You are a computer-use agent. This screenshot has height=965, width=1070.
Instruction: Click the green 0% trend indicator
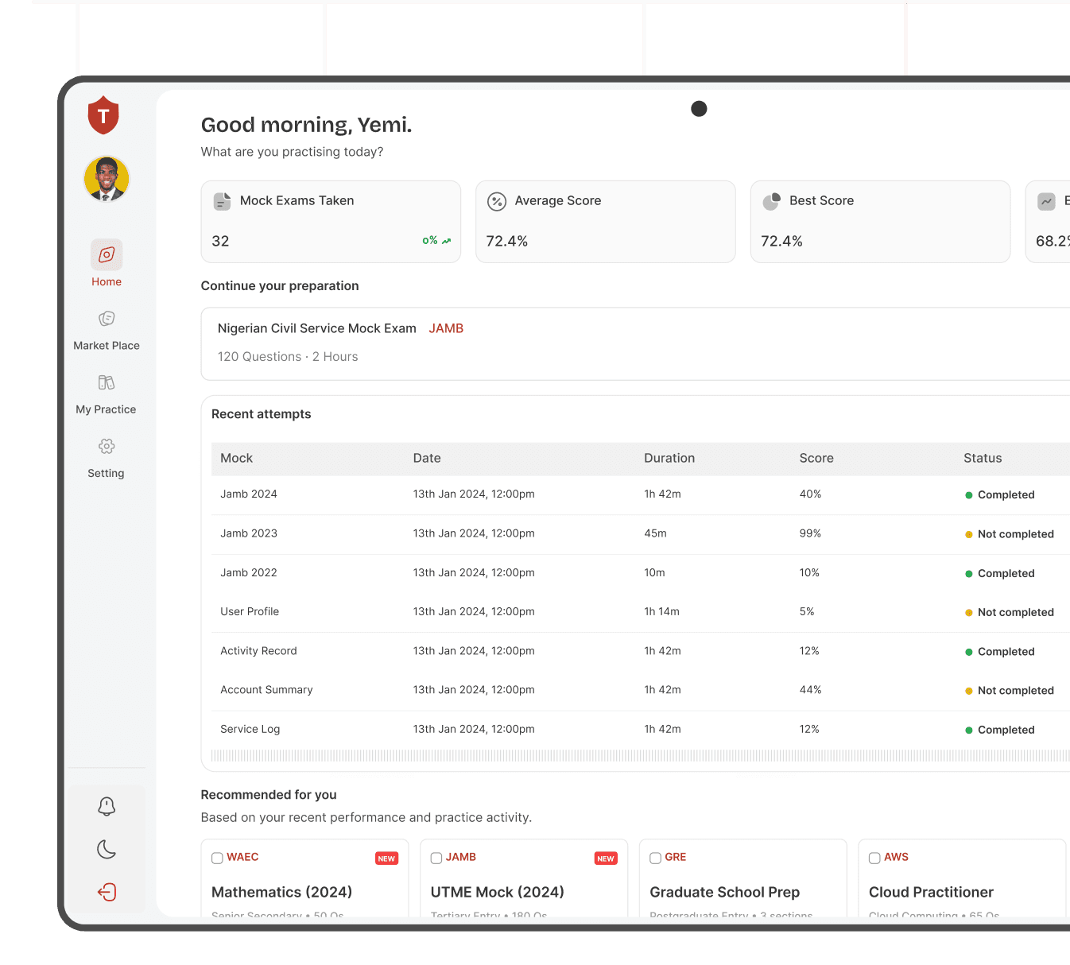coord(436,241)
